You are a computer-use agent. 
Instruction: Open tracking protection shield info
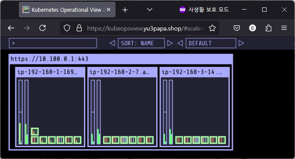coord(67,28)
